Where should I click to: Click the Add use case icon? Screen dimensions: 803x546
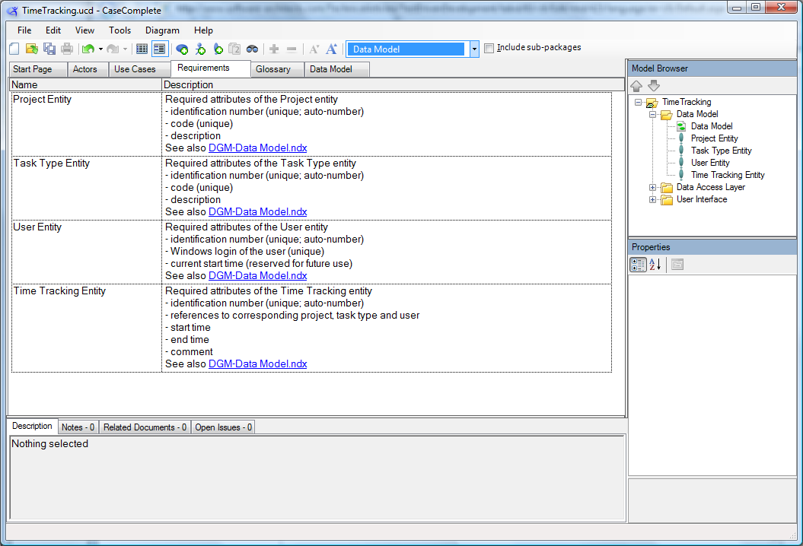click(x=182, y=49)
